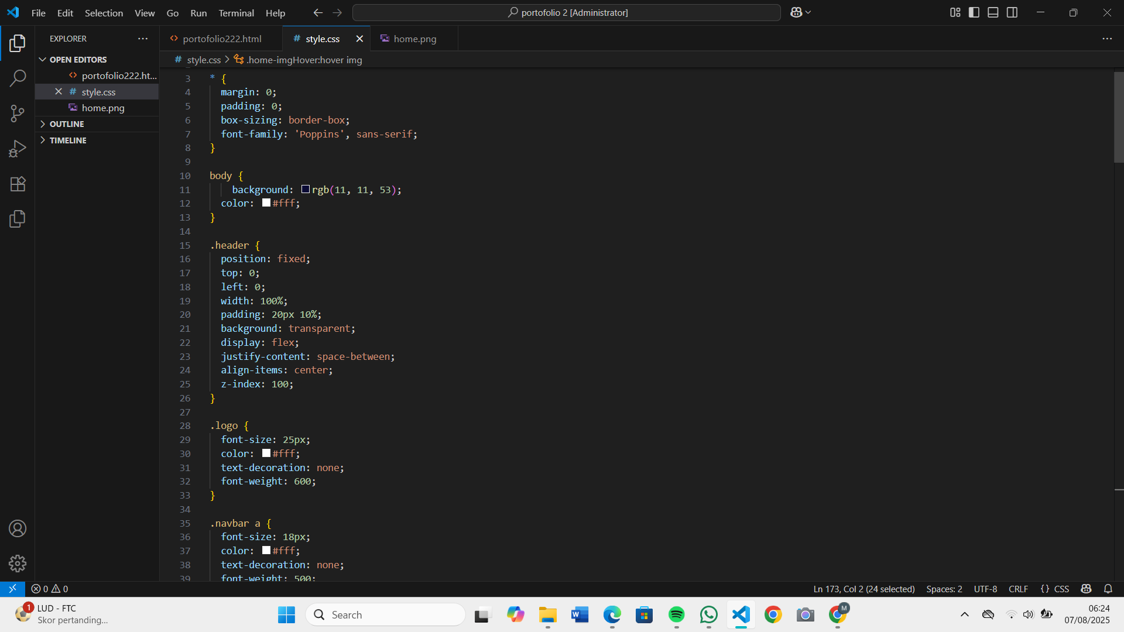Click notifications bell in status bar
The width and height of the screenshot is (1124, 632).
tap(1108, 589)
